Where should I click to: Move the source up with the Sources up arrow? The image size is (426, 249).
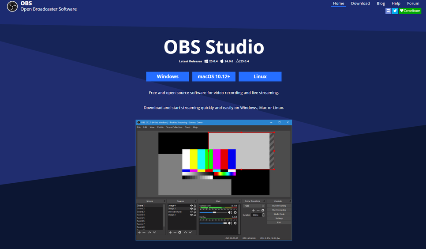tap(186, 232)
